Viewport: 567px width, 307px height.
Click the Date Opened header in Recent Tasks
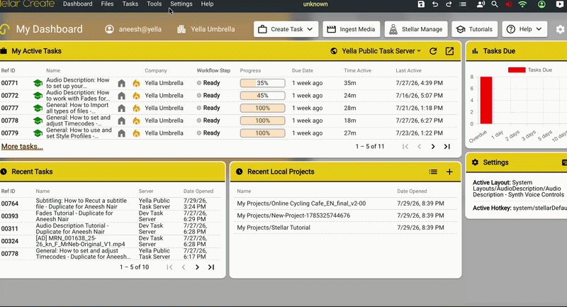pyautogui.click(x=198, y=191)
